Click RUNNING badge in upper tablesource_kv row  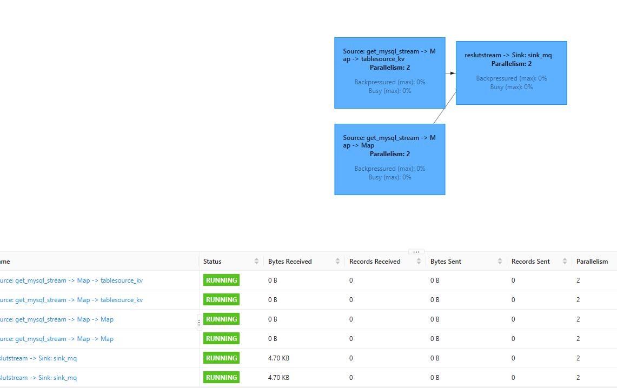pos(221,280)
